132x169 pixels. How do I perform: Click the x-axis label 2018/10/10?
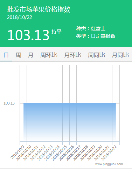(x=23, y=153)
